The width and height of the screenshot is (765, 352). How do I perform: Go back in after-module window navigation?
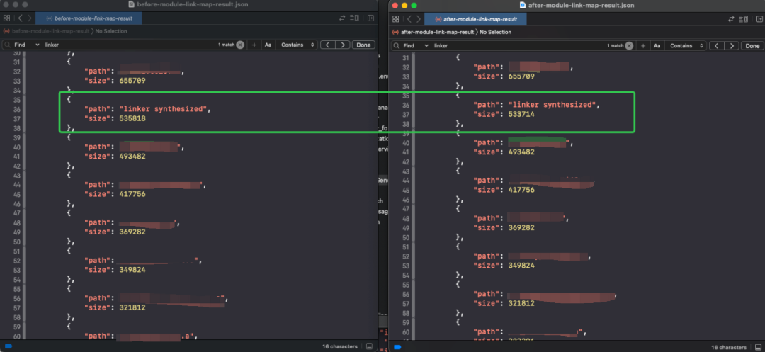click(x=409, y=19)
